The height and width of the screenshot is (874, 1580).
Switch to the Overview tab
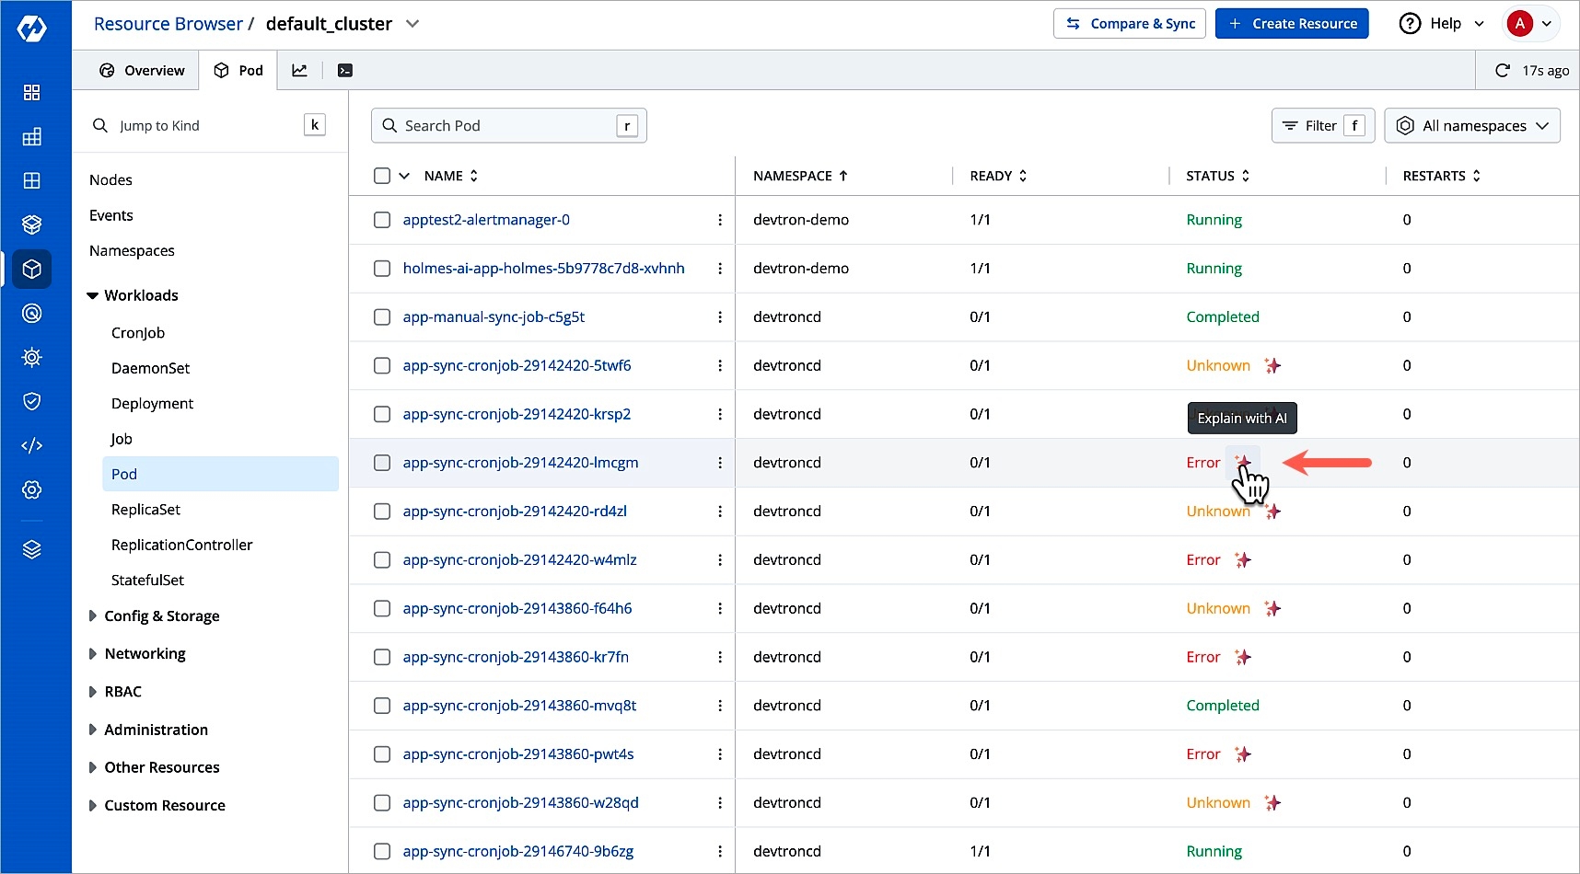pos(142,71)
